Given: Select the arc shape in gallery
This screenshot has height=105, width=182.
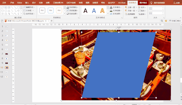Looking at the screenshot, I should click(12, 14).
